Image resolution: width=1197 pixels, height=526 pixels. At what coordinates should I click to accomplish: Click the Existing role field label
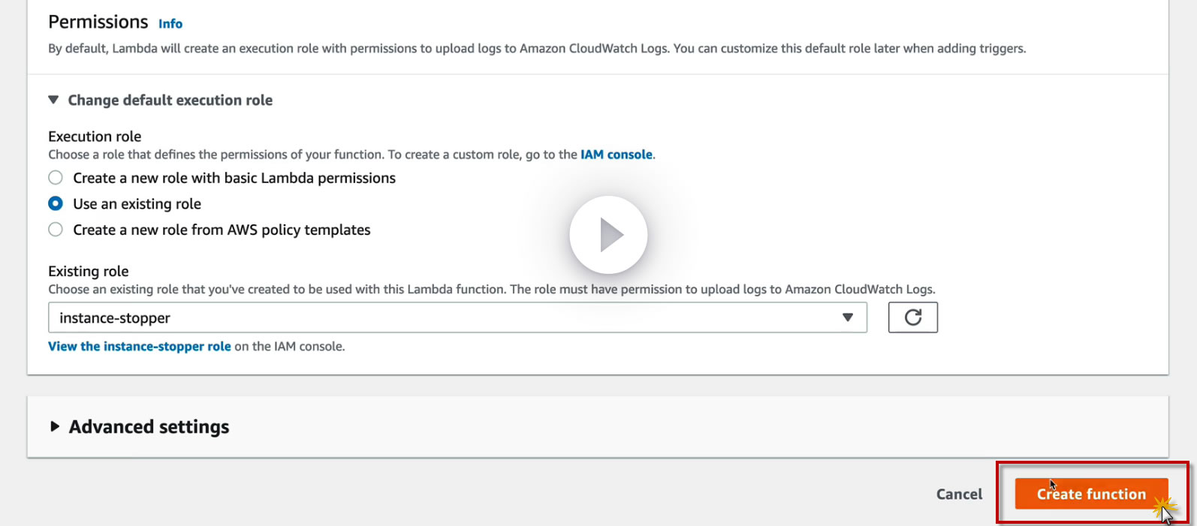click(x=89, y=271)
